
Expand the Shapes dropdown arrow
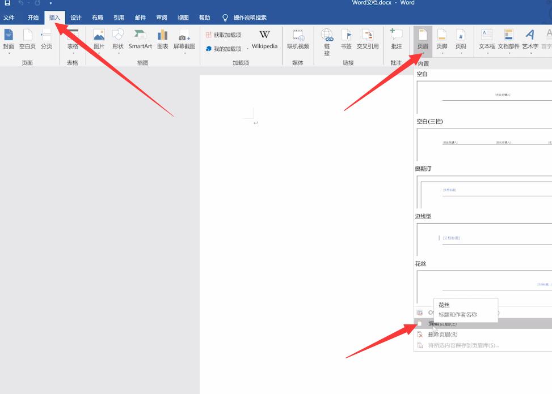119,53
